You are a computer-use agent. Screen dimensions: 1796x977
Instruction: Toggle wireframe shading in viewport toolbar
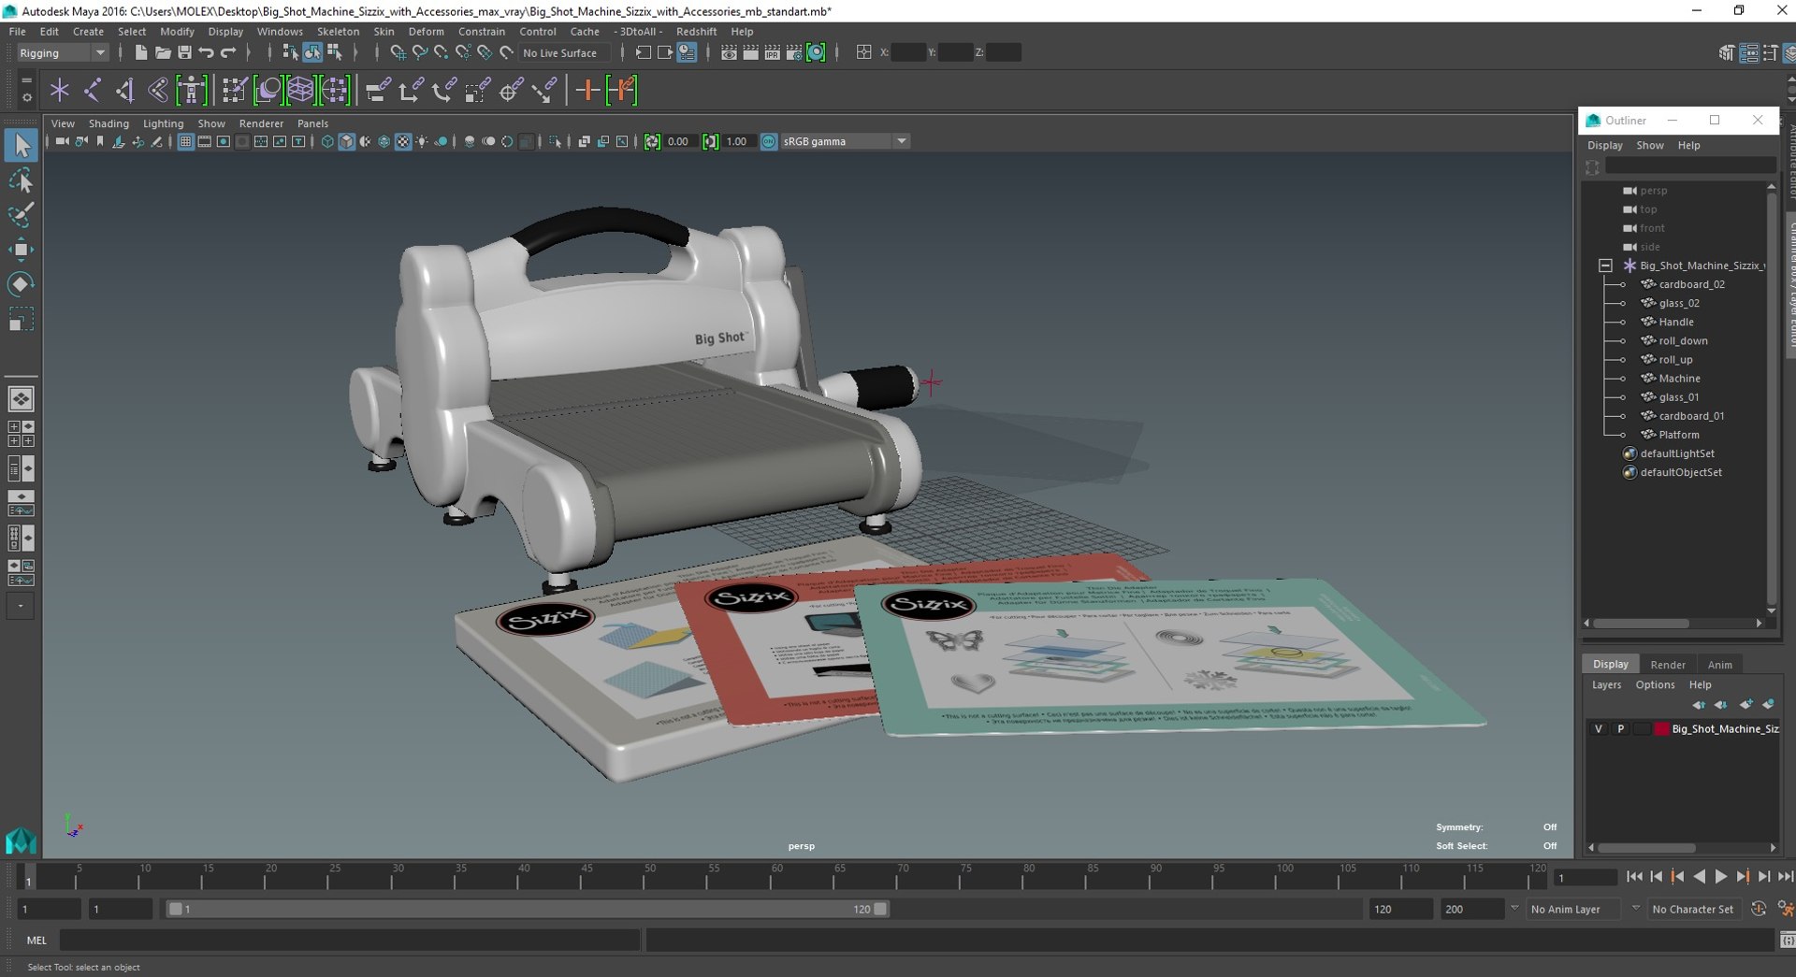click(326, 141)
